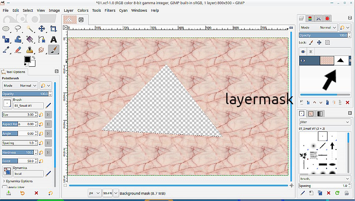Reset colors to default black and white
Viewport: 355px width, 201px height.
(25, 65)
